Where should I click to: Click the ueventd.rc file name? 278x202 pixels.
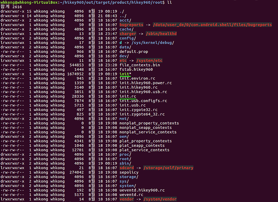point(131,195)
